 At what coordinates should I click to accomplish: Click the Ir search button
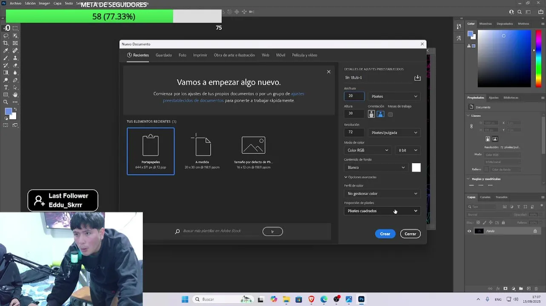click(273, 232)
